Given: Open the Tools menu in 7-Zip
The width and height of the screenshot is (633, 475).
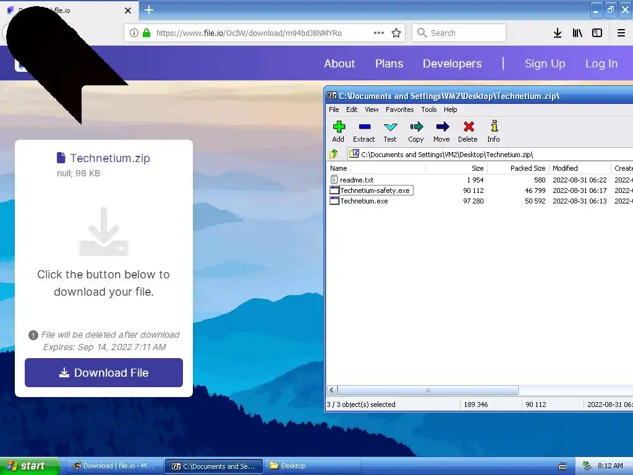Looking at the screenshot, I should pos(429,109).
